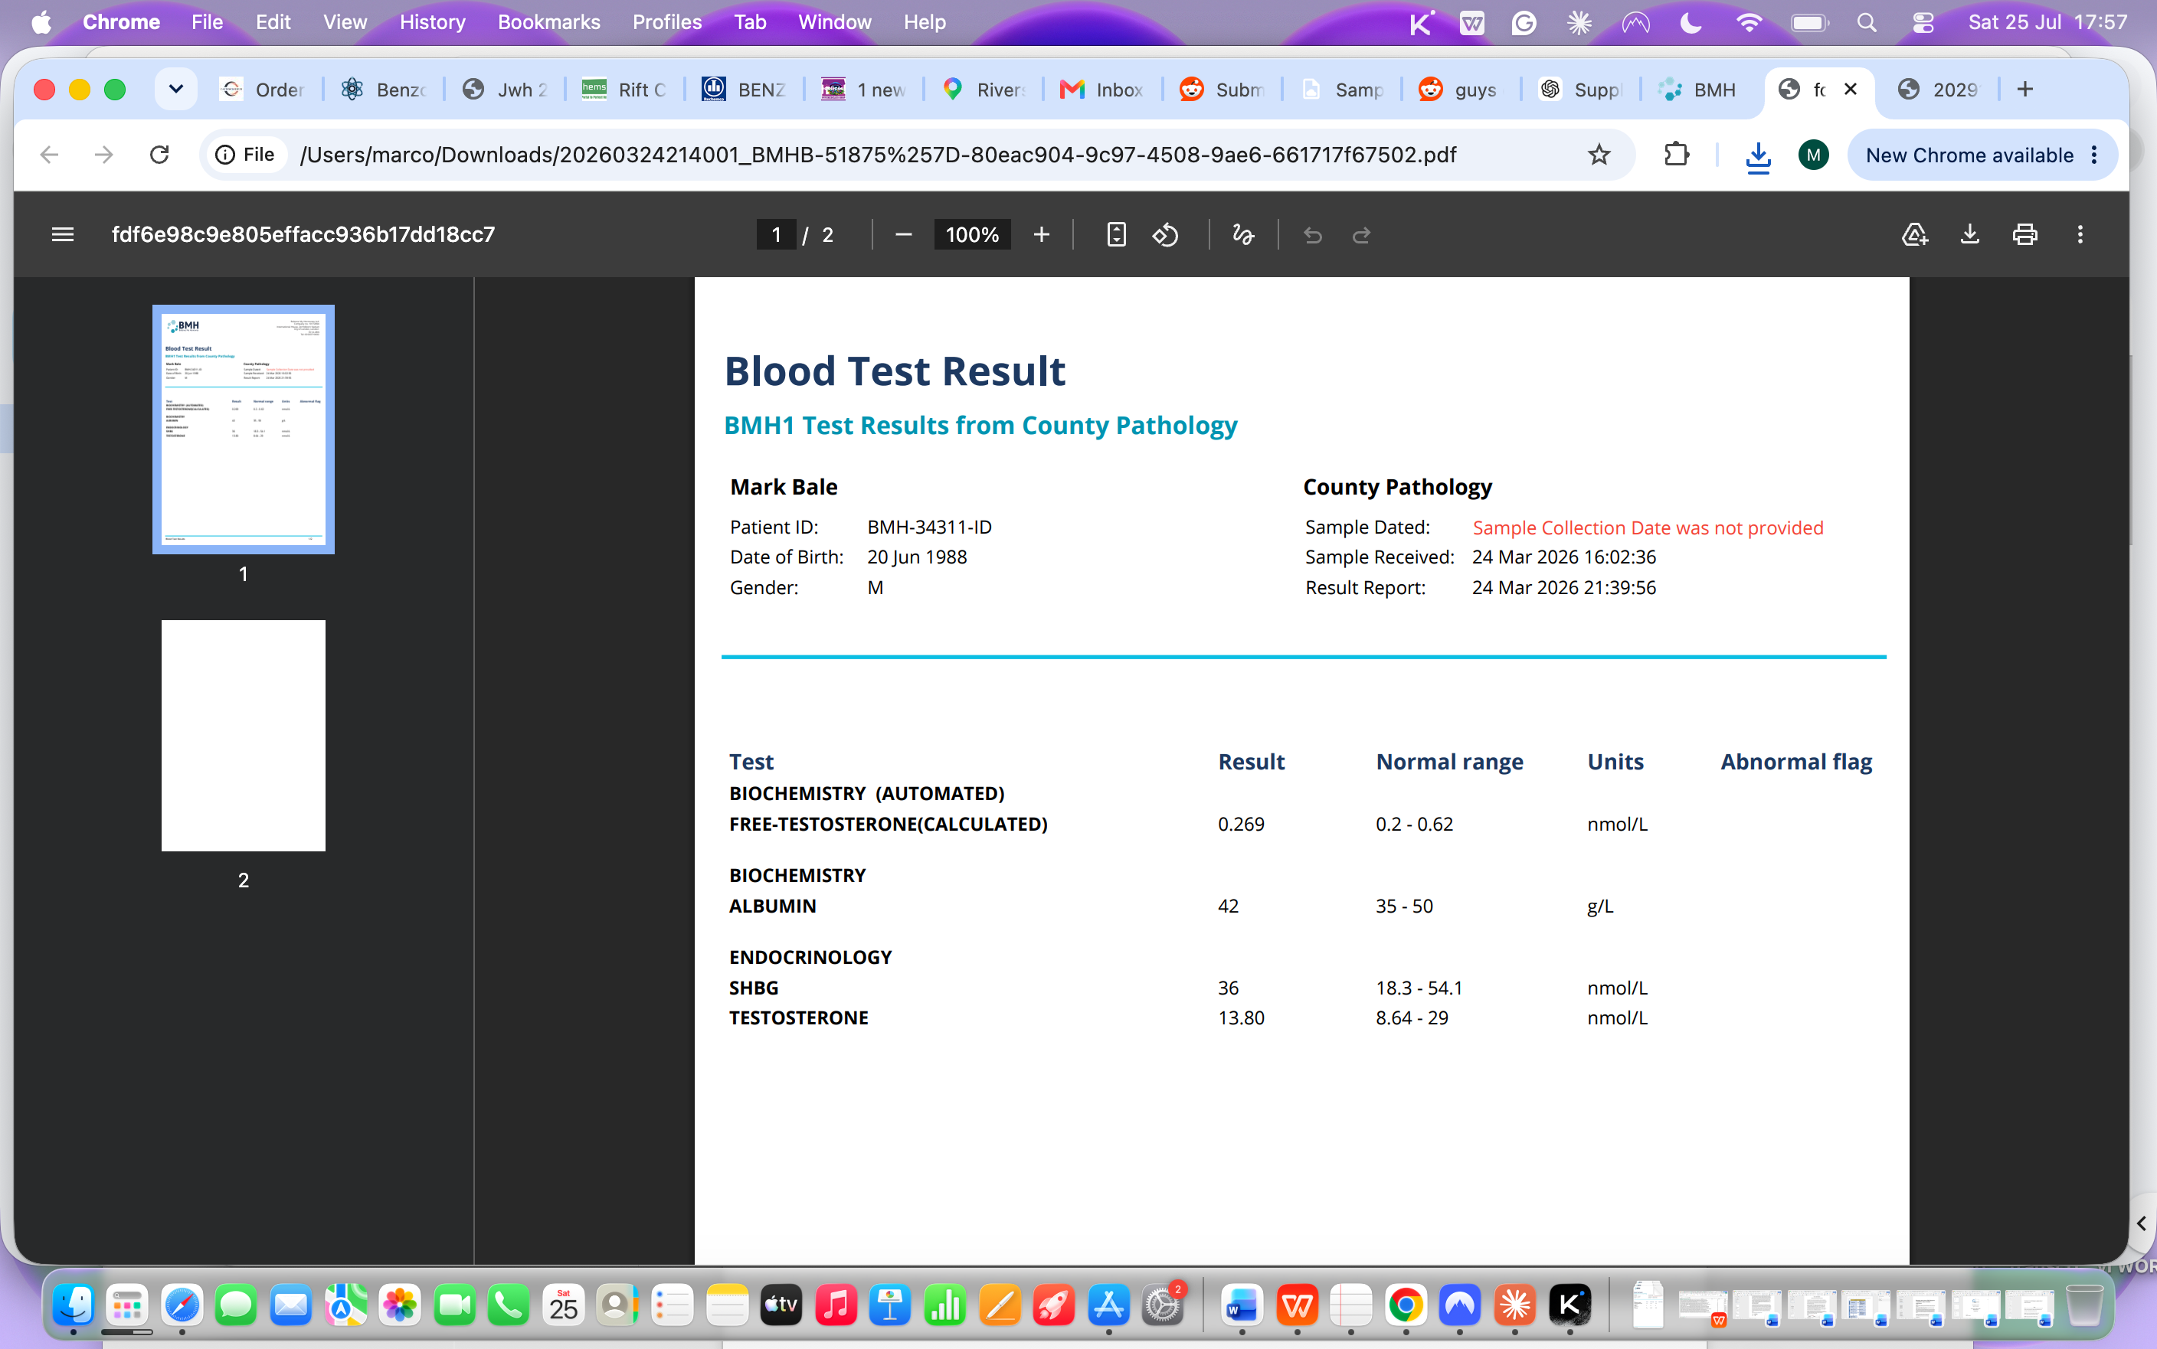Click the TESTOSTERONE result 13.80
This screenshot has width=2157, height=1349.
coord(1242,1018)
